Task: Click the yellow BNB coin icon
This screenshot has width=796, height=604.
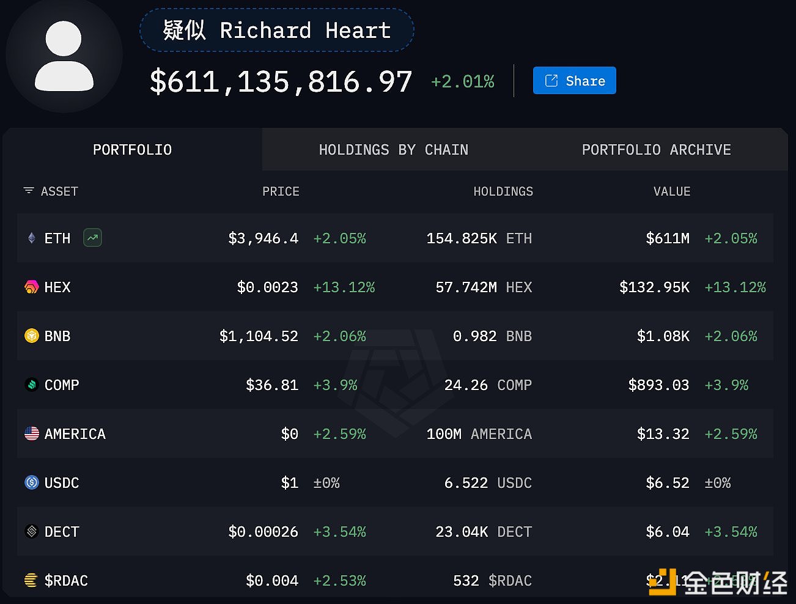Action: pyautogui.click(x=31, y=336)
